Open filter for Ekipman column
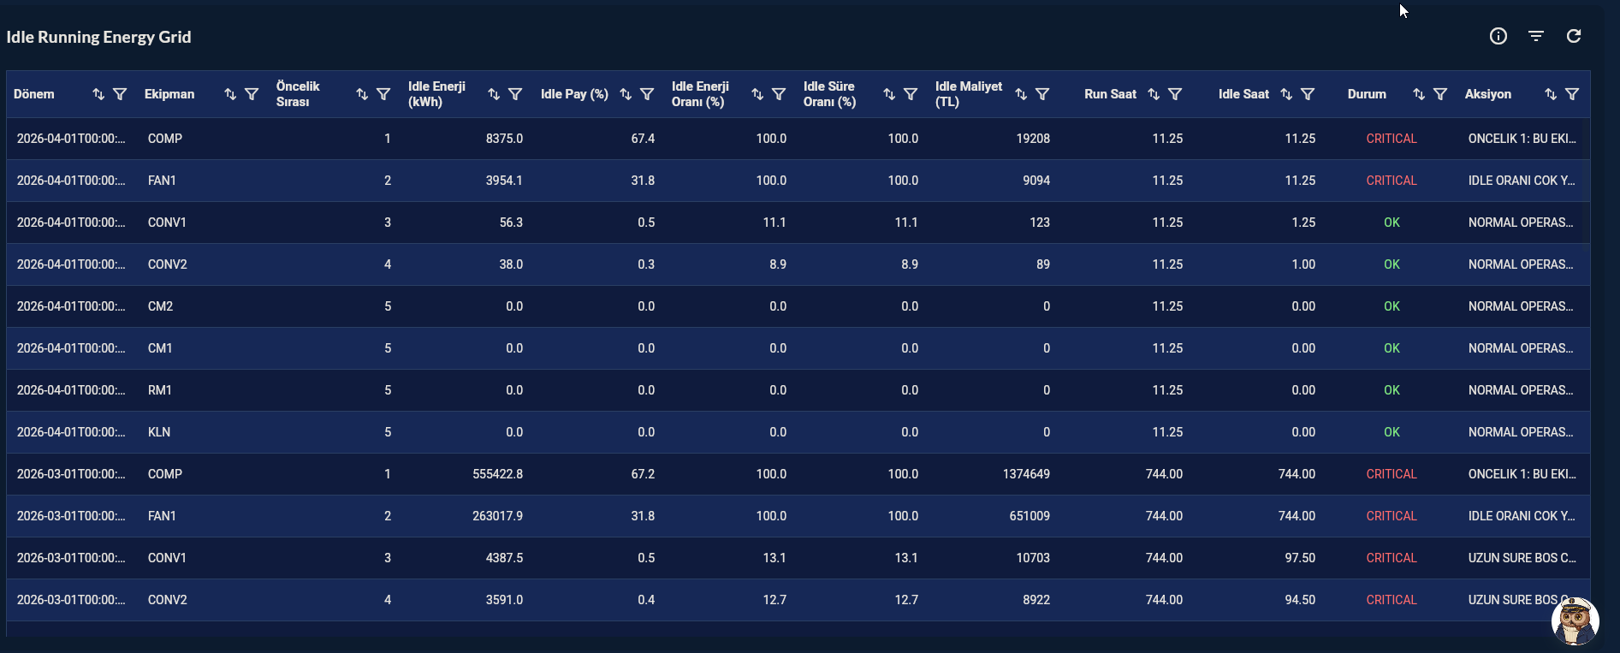The height and width of the screenshot is (653, 1620). tap(252, 94)
